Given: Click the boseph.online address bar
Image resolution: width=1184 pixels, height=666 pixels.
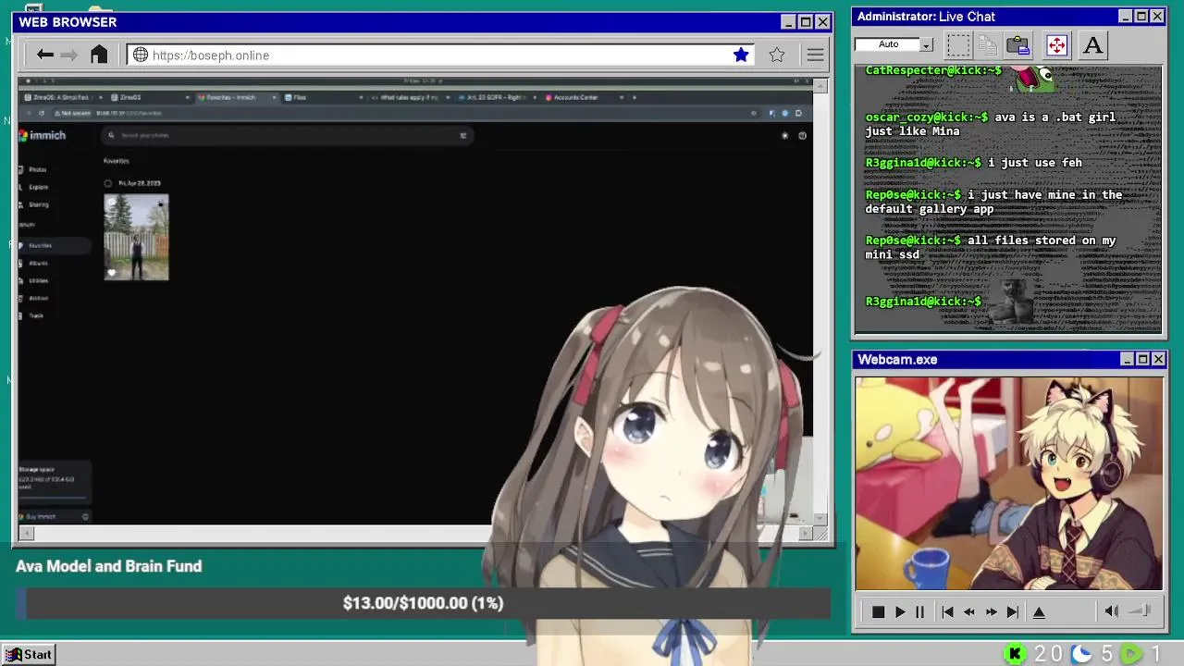Looking at the screenshot, I should click(x=442, y=55).
